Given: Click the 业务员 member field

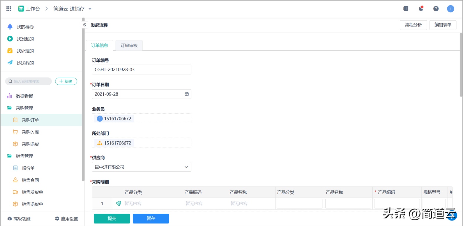Looking at the screenshot, I should pyautogui.click(x=142, y=118).
